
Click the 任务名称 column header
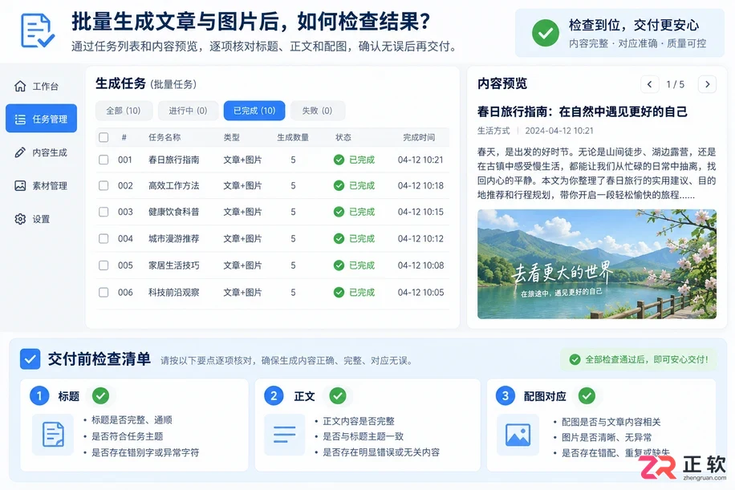click(164, 137)
